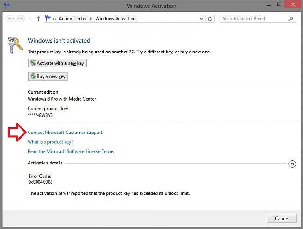Click the flag icon in address bar
This screenshot has width=303, height=229.
48,19
